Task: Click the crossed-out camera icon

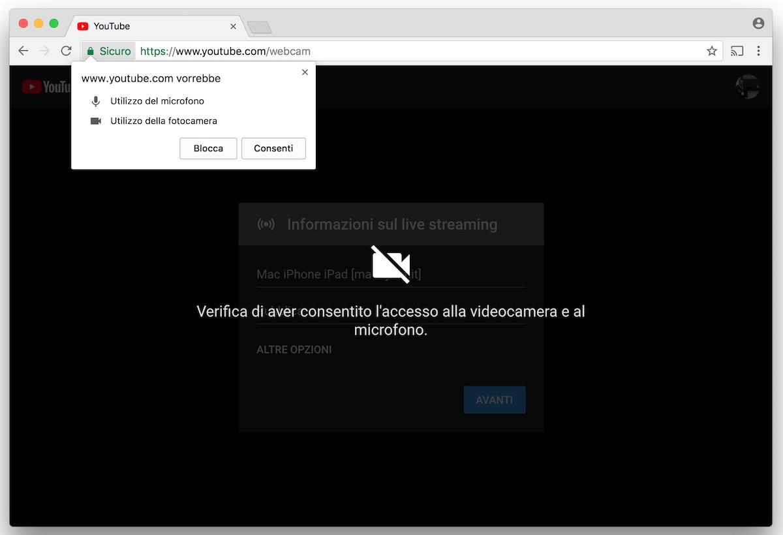Action: coord(391,264)
